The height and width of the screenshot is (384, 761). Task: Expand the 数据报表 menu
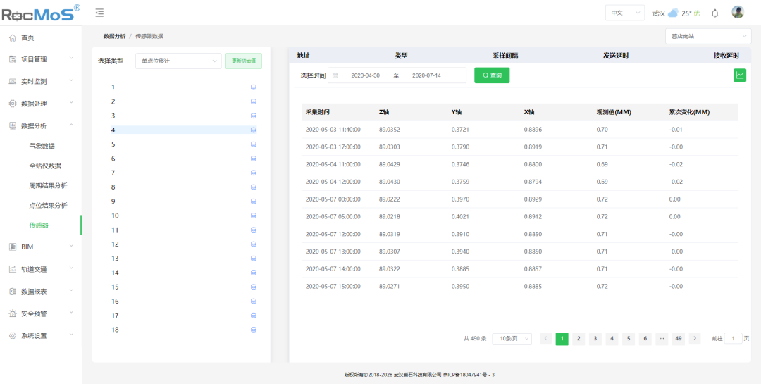pyautogui.click(x=41, y=291)
